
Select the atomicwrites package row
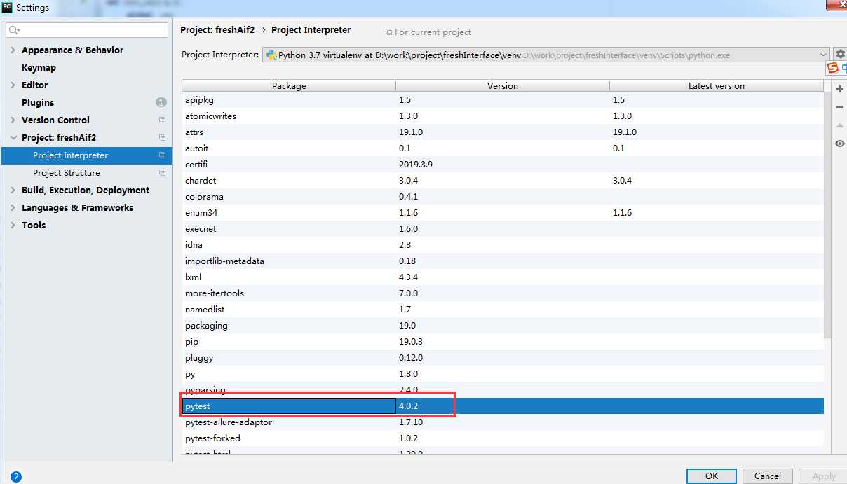(x=503, y=116)
